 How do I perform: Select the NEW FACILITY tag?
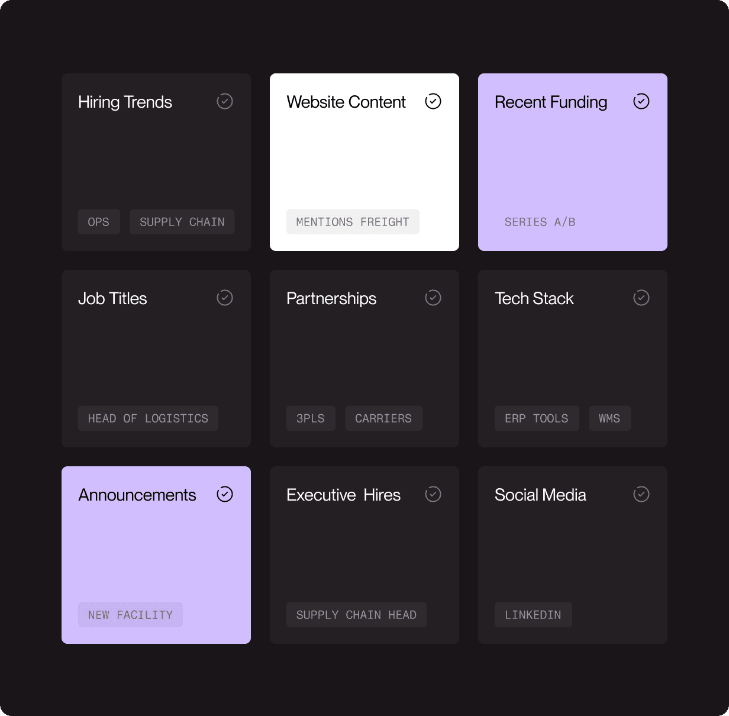(130, 615)
